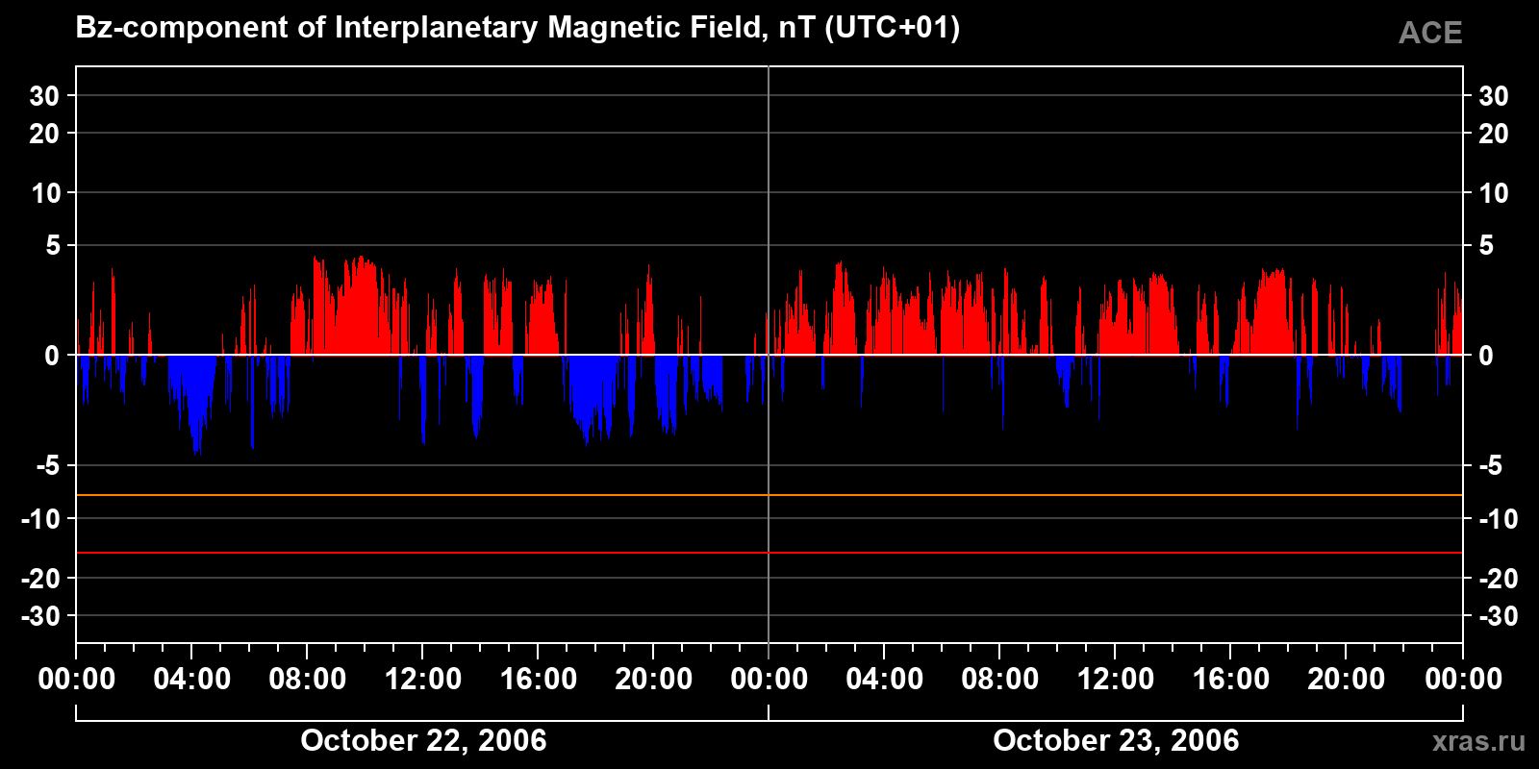Click the '04:00' time label for October 22
The width and height of the screenshot is (1539, 769).
coord(192,679)
